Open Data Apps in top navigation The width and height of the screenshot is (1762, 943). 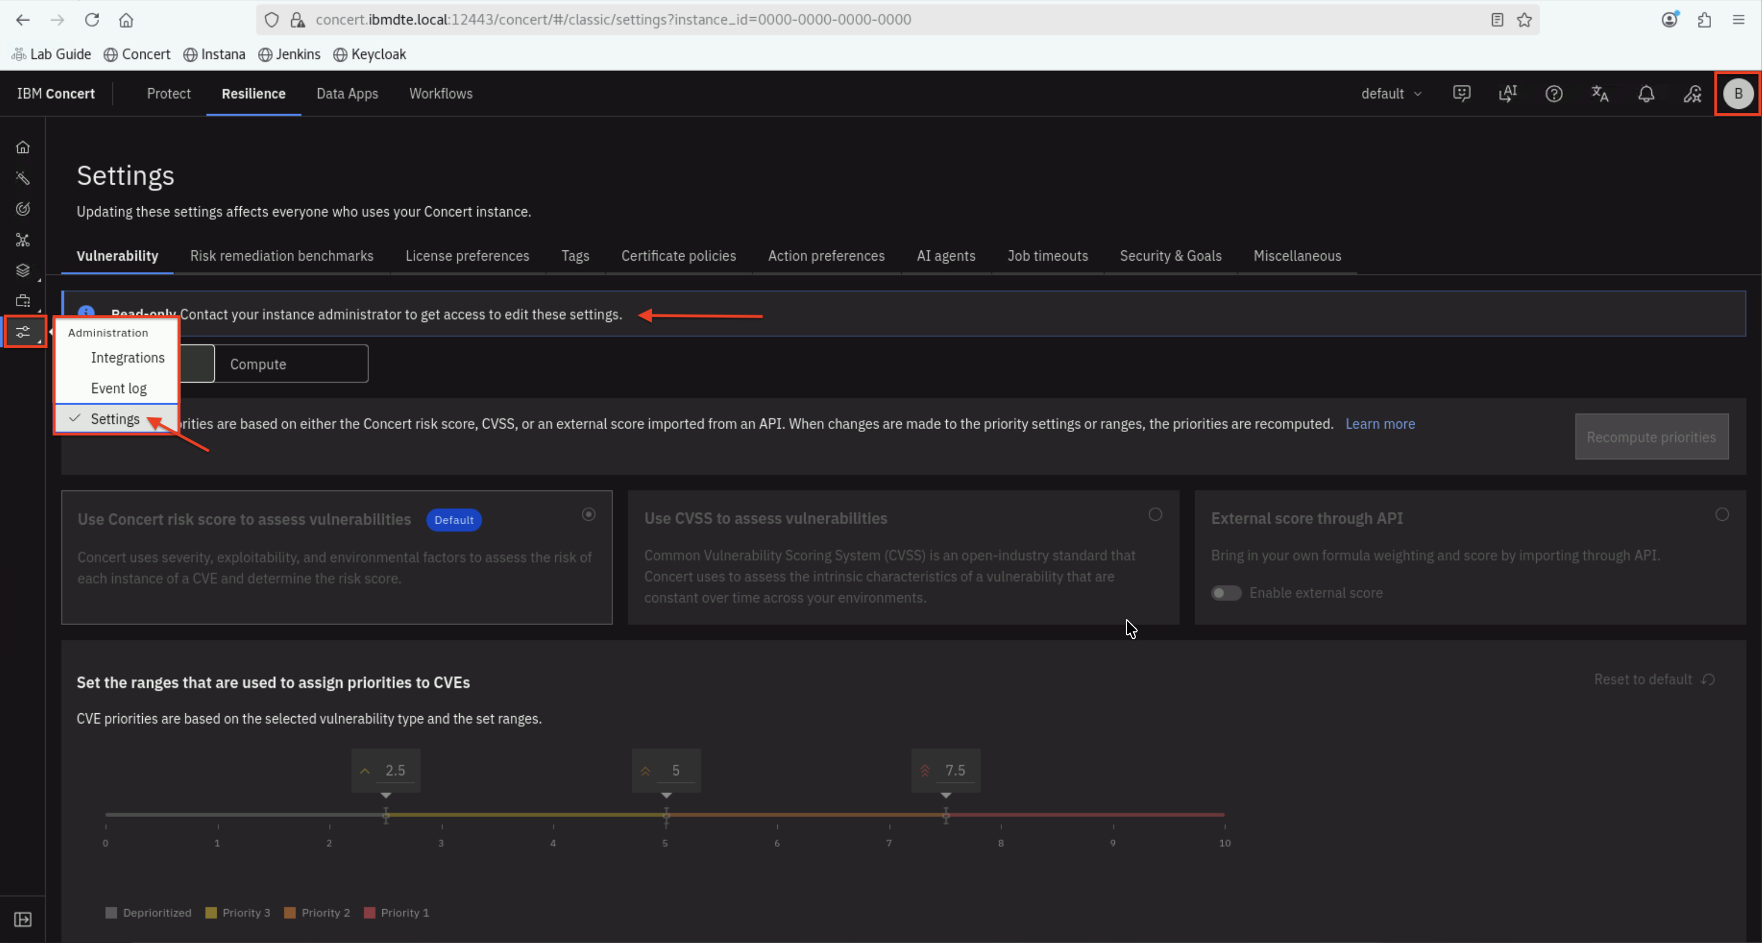tap(347, 94)
